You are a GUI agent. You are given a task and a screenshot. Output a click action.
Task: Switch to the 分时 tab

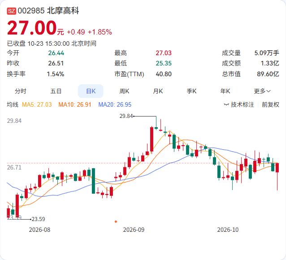[x=21, y=91]
